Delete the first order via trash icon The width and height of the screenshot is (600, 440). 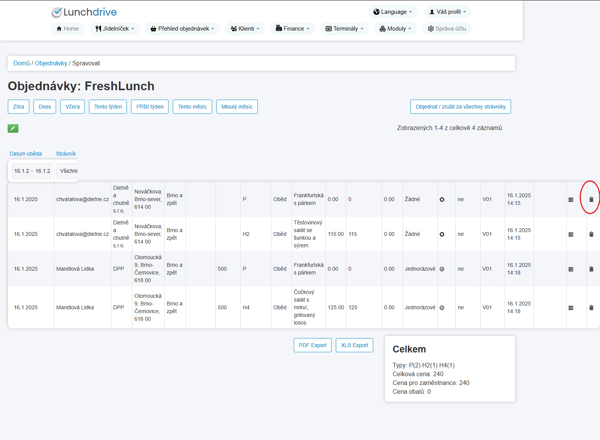click(x=591, y=200)
